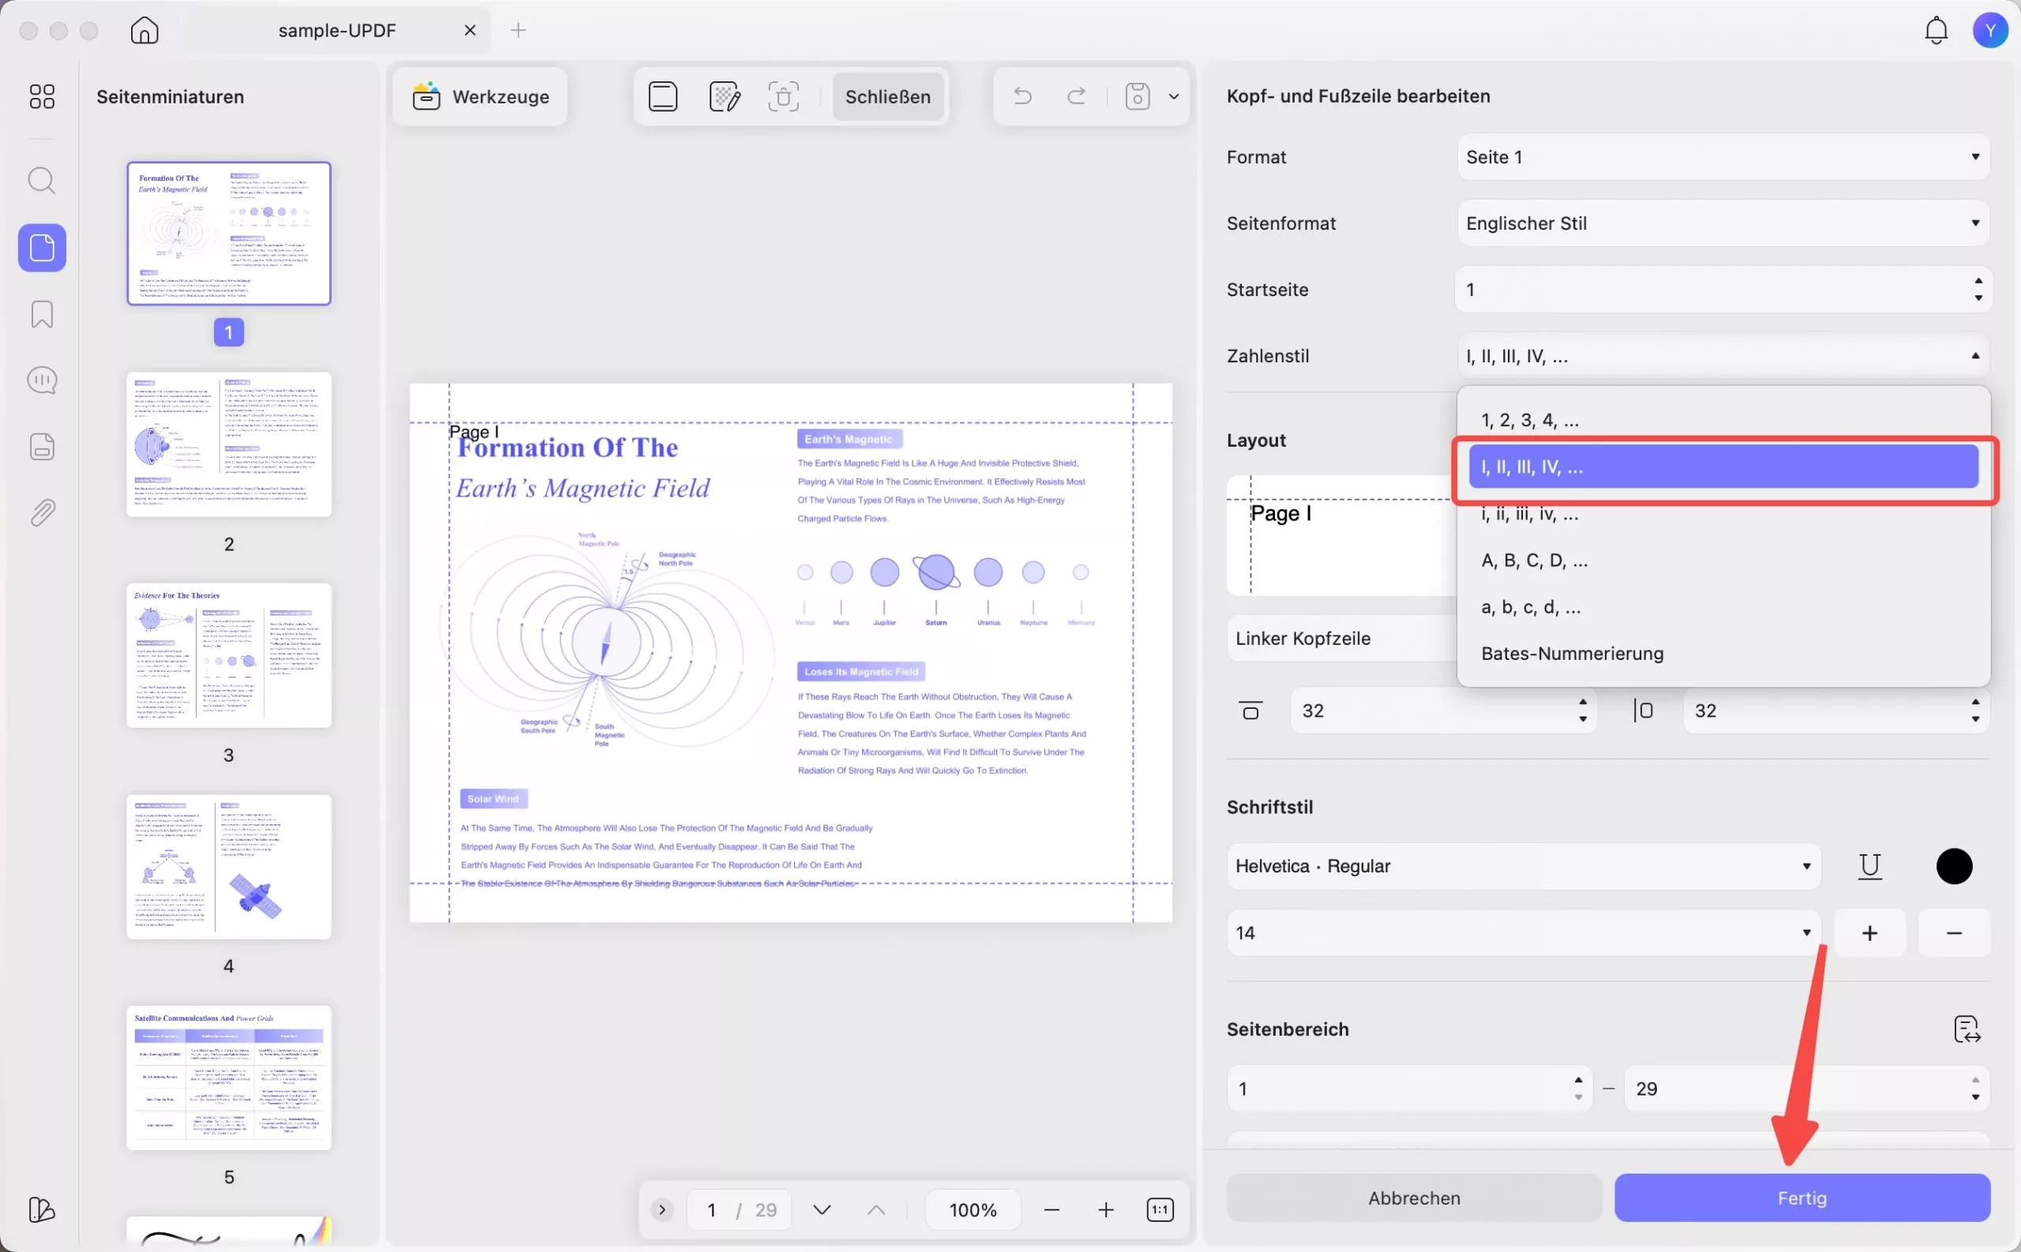Click the Fertig button
The height and width of the screenshot is (1252, 2021).
1802,1198
